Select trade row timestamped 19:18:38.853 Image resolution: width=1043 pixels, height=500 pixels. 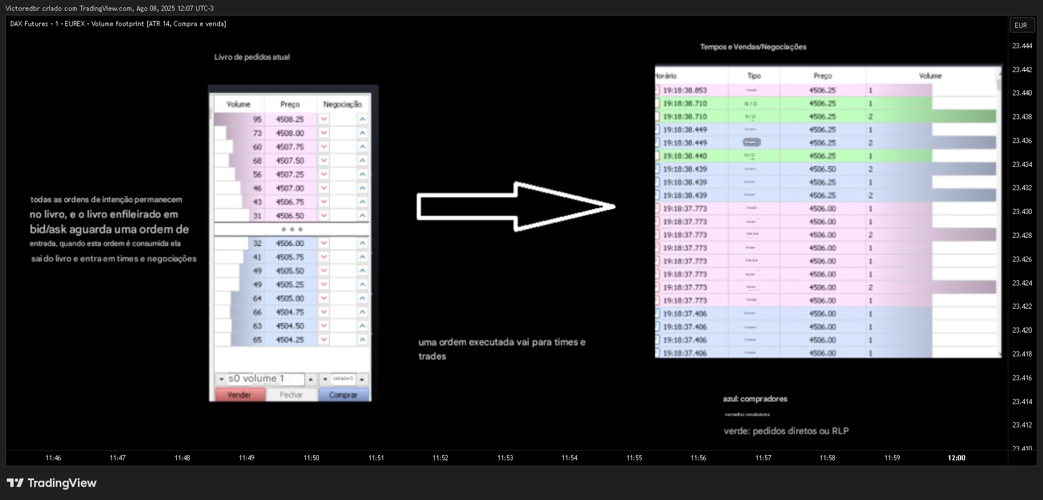(x=825, y=90)
